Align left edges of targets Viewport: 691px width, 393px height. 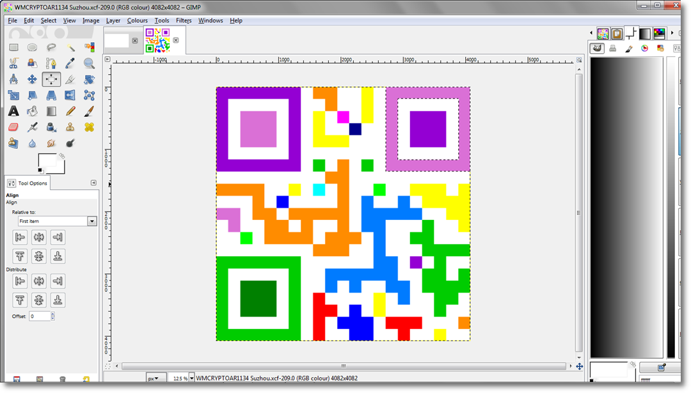point(20,237)
